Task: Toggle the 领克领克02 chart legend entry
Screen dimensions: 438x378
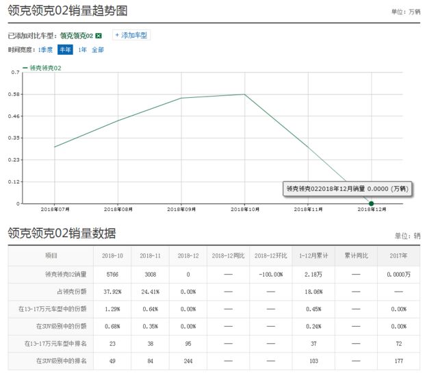Action: (42, 68)
